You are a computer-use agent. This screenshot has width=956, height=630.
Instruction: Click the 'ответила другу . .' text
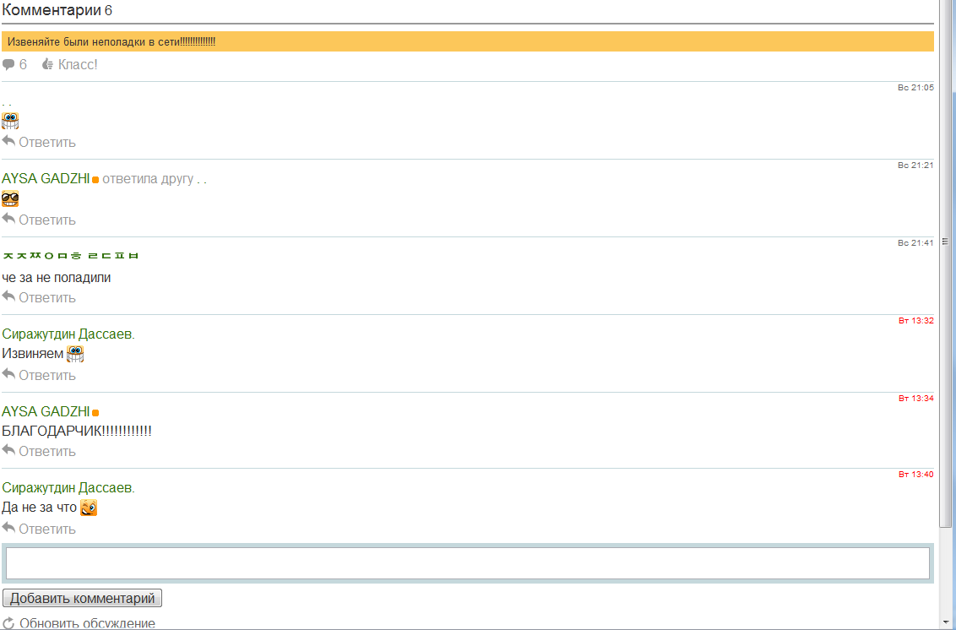(155, 179)
